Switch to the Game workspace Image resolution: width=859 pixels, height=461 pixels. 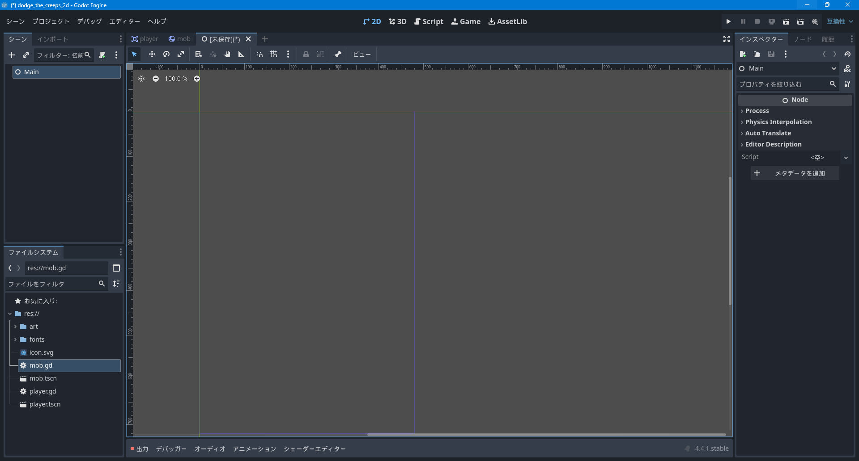[x=466, y=21]
